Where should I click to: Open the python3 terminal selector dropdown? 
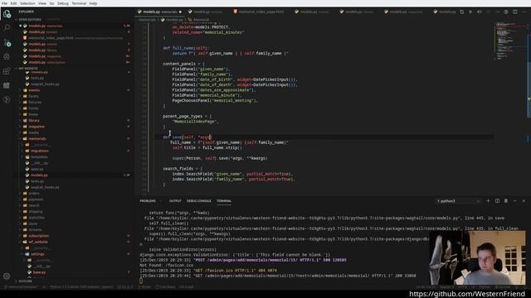pyautogui.click(x=458, y=201)
